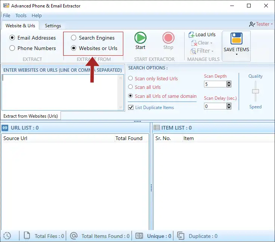The image size is (275, 242).
Task: Click the Total Found column header
Action: tap(132, 138)
